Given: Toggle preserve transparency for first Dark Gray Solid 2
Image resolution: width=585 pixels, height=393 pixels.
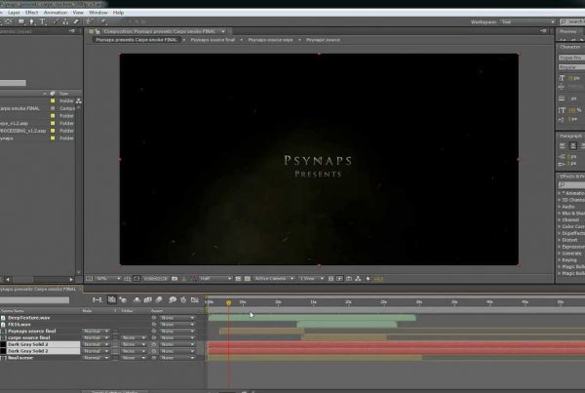Looking at the screenshot, I should coord(116,344).
